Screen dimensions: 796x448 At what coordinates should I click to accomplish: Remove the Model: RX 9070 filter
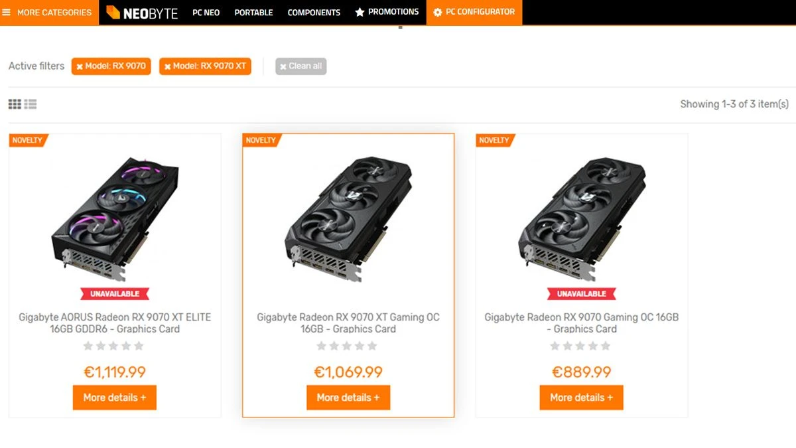tap(80, 66)
